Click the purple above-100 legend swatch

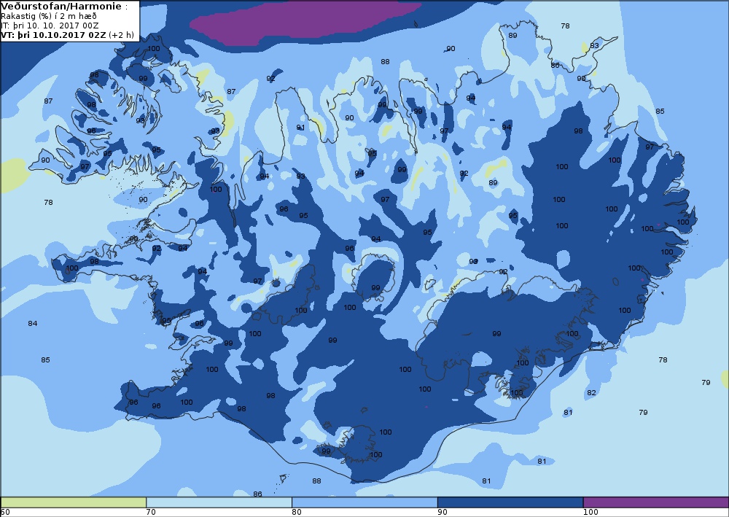[x=656, y=502]
